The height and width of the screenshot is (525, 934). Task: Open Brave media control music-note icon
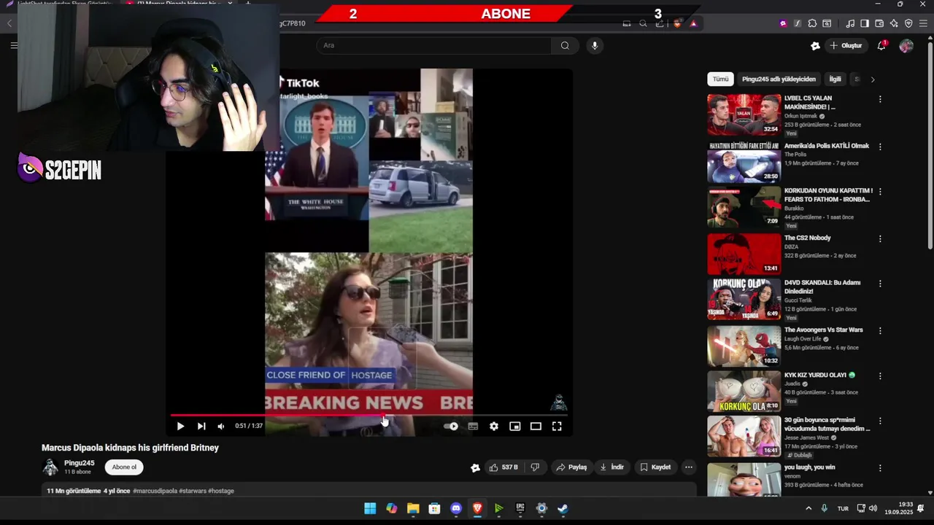click(850, 23)
